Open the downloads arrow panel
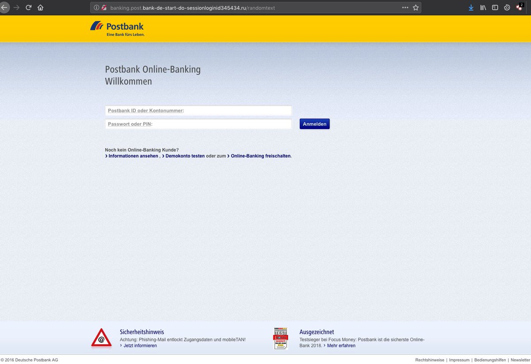This screenshot has width=531, height=364. tap(471, 8)
